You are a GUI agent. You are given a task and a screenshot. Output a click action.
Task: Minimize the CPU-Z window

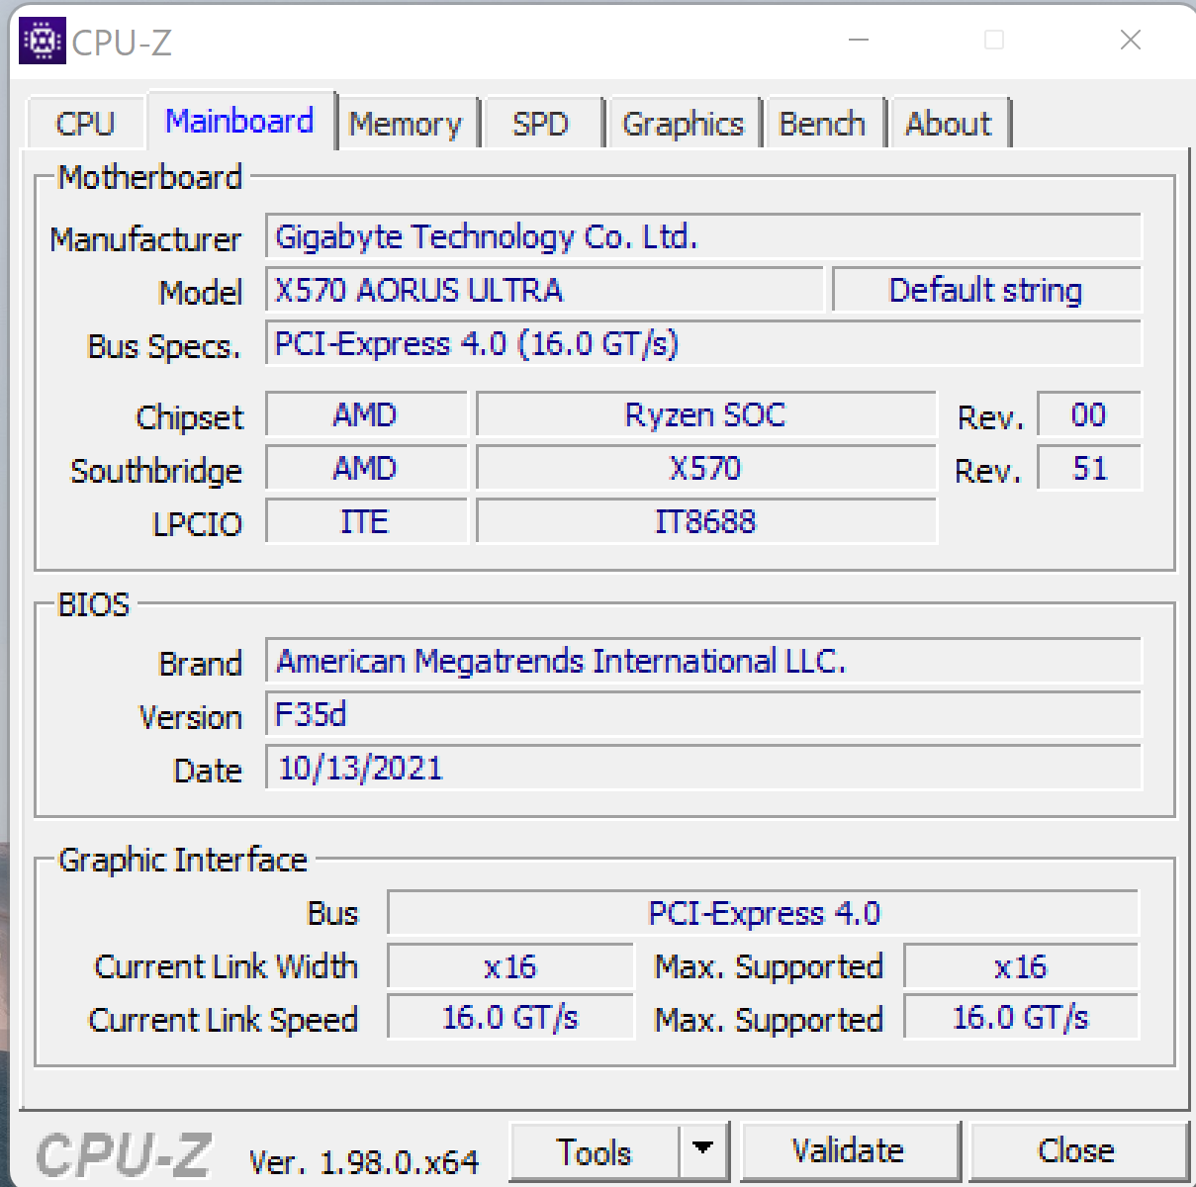859,41
